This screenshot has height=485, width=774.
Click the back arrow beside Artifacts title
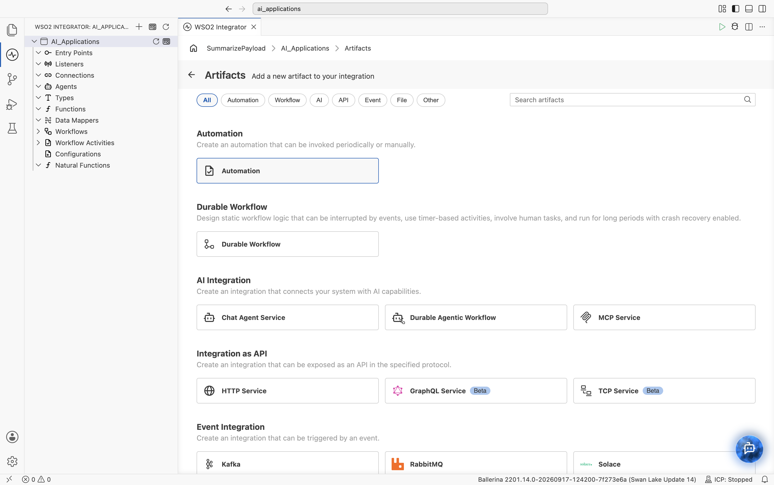pos(191,75)
